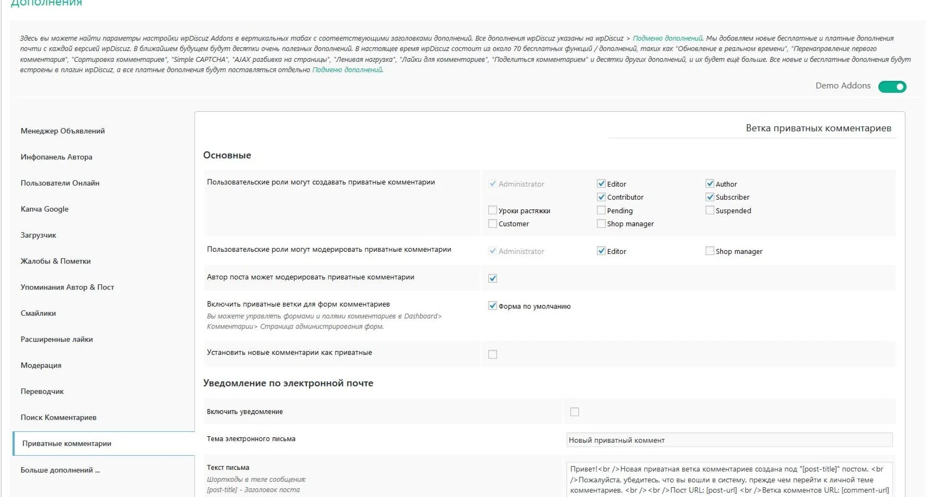The width and height of the screenshot is (931, 497).
Task: Open the Модерация settings tab
Action: (x=41, y=365)
